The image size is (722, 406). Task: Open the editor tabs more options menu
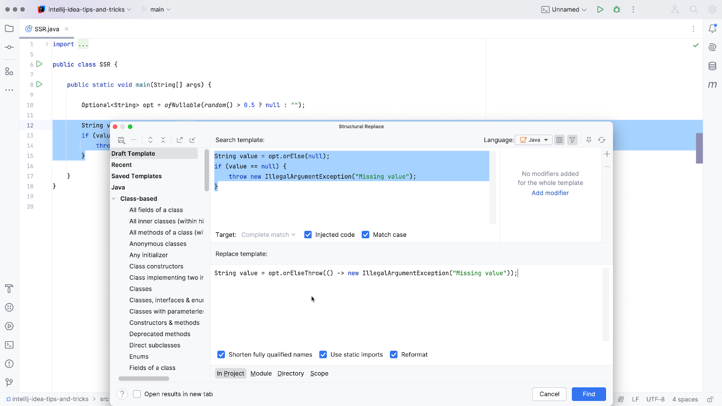pyautogui.click(x=694, y=29)
